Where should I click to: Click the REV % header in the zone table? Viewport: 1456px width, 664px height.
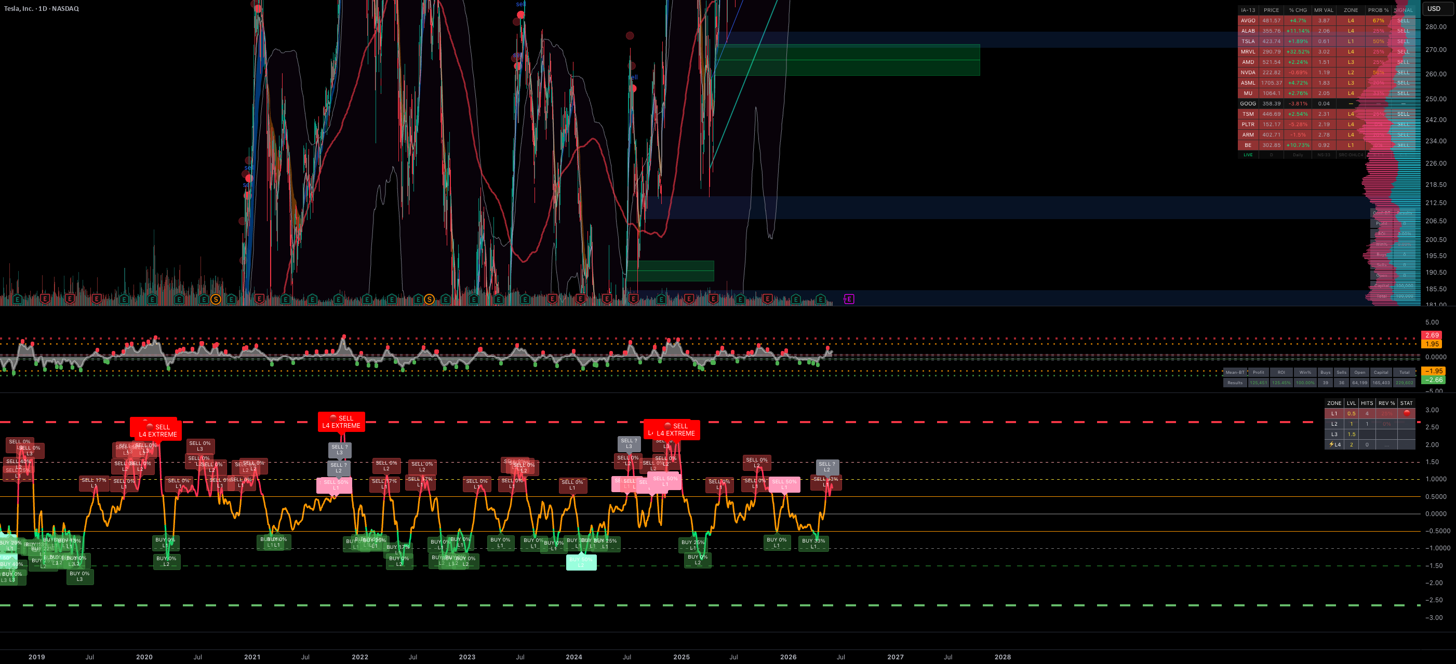(1386, 403)
